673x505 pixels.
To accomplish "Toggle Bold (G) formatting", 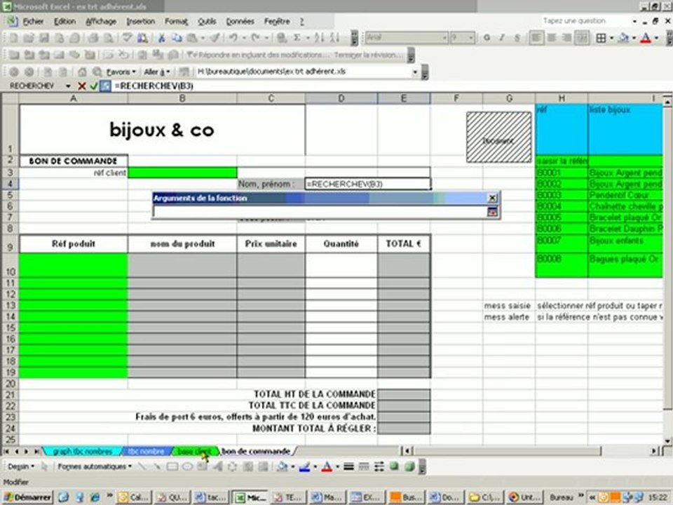I will point(487,38).
